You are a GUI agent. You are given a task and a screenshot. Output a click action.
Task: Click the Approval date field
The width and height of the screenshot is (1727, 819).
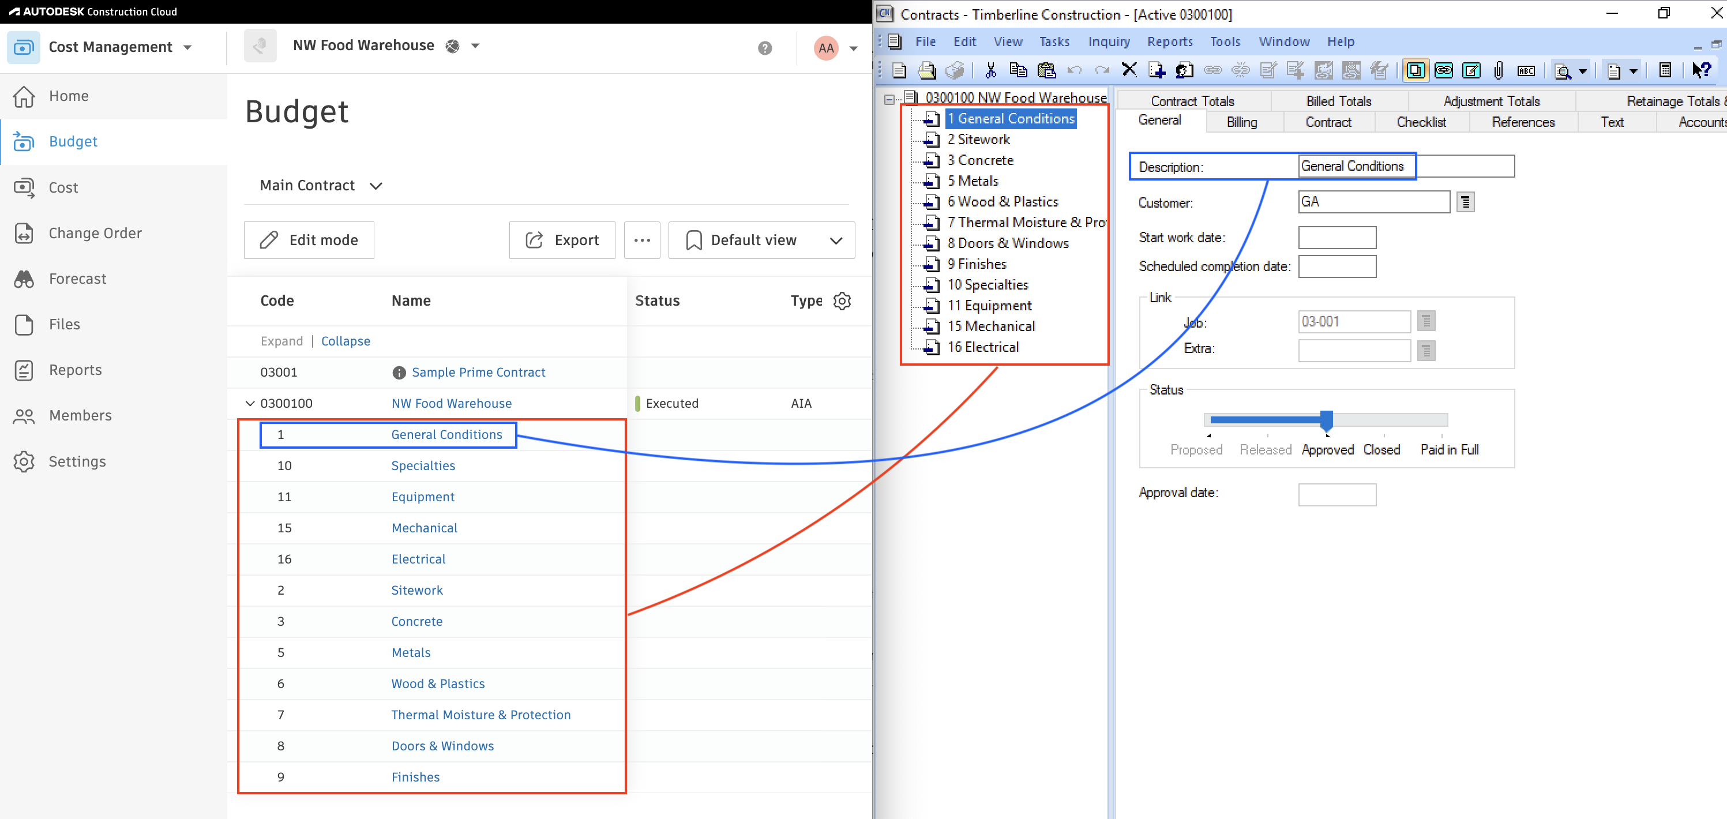pyautogui.click(x=1337, y=495)
